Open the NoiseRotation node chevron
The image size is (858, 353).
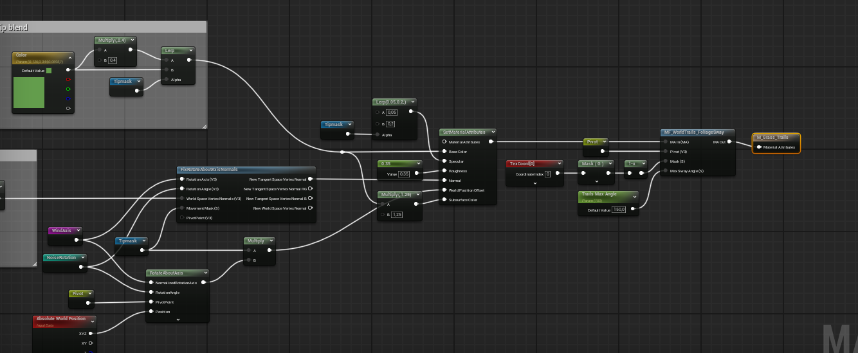point(82,257)
